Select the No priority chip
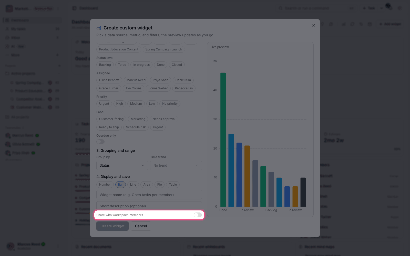The height and width of the screenshot is (256, 410). click(x=170, y=104)
